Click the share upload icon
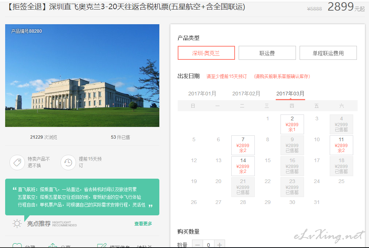 point(53,245)
